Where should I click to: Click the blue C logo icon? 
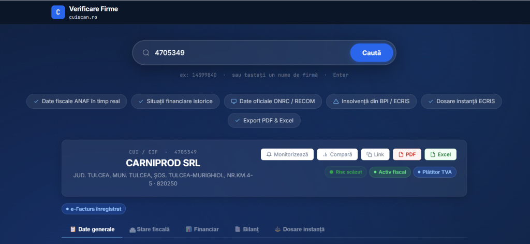coord(58,12)
